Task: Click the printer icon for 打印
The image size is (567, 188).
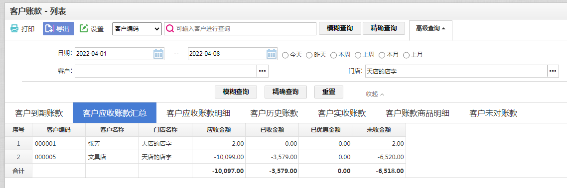Action: 14,28
